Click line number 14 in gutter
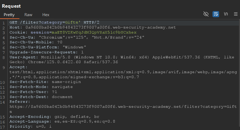 (x=3, y=102)
